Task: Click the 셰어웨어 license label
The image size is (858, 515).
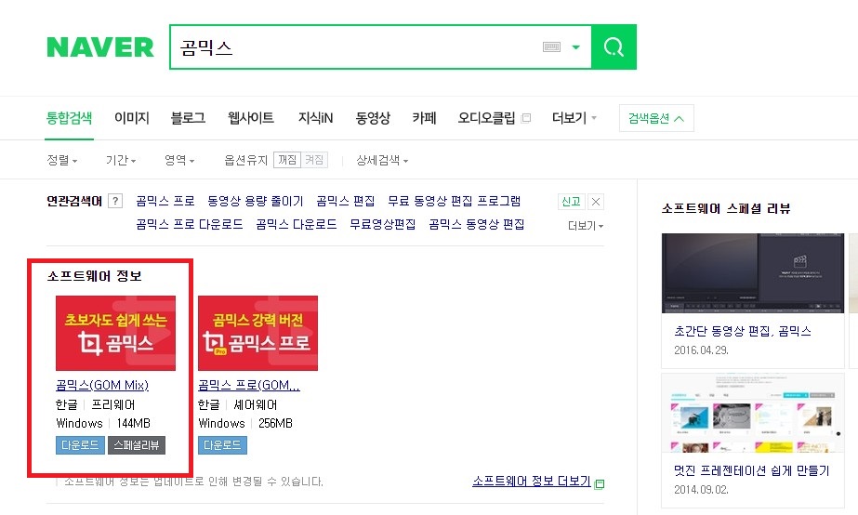Action: pyautogui.click(x=256, y=404)
